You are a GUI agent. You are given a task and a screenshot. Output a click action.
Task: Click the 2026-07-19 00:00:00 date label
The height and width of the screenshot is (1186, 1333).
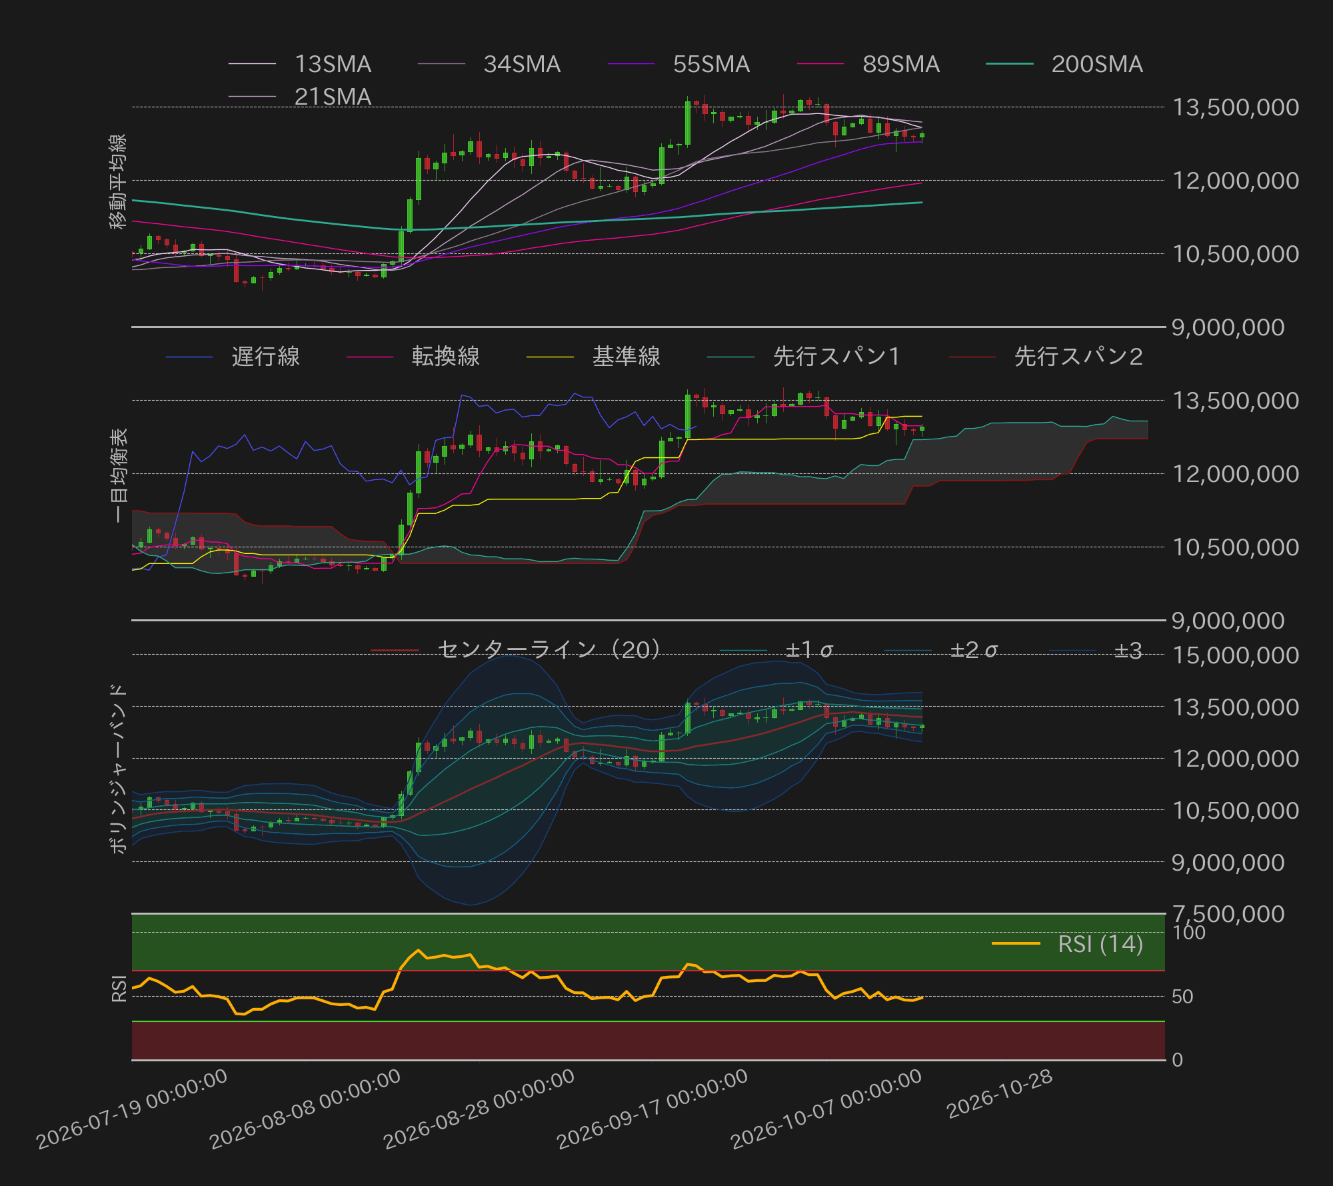pyautogui.click(x=132, y=1110)
